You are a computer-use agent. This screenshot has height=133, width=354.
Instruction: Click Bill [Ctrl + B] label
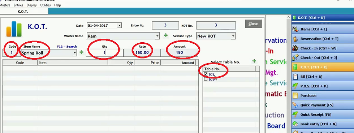pos(311,77)
